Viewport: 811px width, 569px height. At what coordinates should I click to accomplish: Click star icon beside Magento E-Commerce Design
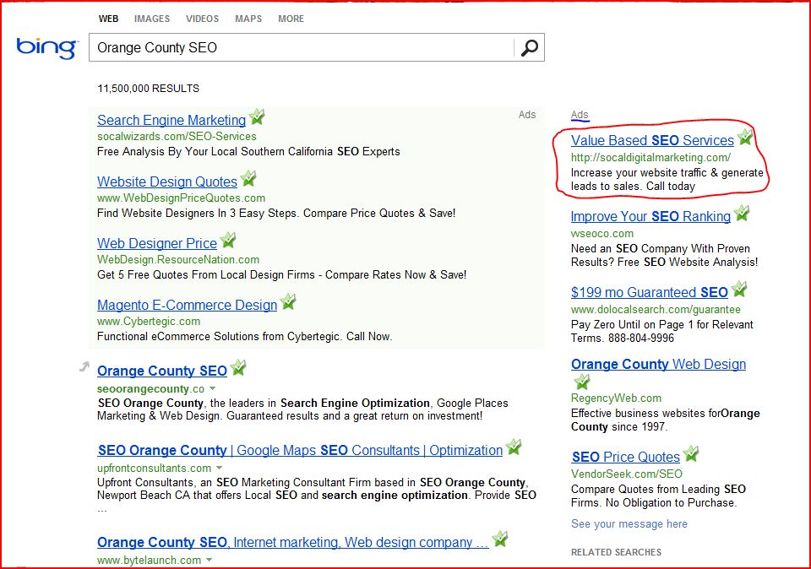[x=288, y=302]
